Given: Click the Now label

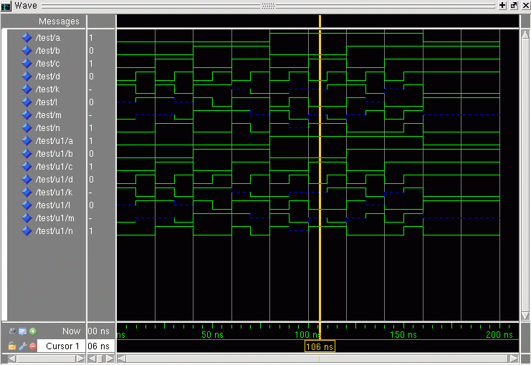Looking at the screenshot, I should 71,331.
